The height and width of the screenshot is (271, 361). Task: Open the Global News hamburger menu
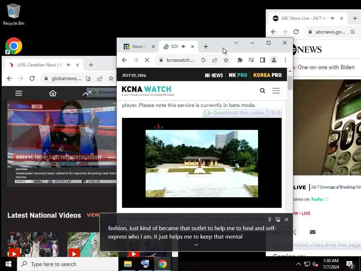19,93
